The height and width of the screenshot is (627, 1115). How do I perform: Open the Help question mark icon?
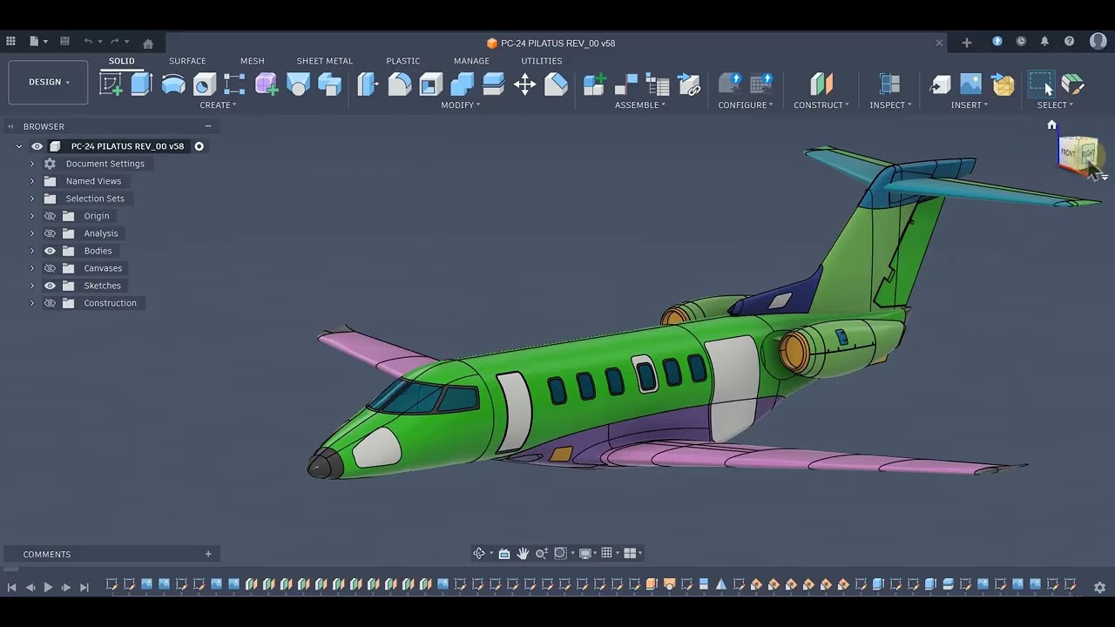tap(1069, 41)
